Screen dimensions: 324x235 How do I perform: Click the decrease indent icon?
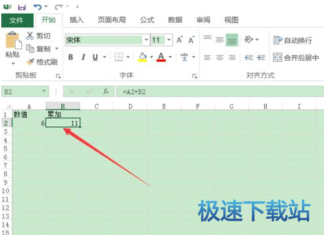tap(249, 57)
